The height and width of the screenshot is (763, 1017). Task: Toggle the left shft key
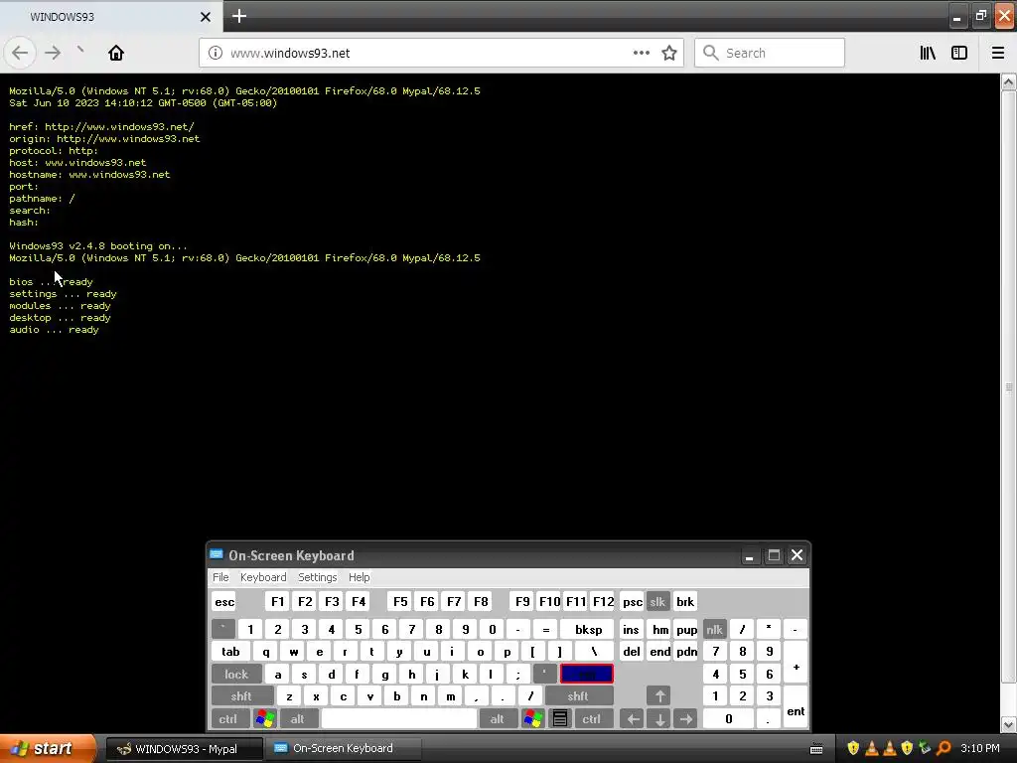pyautogui.click(x=241, y=696)
